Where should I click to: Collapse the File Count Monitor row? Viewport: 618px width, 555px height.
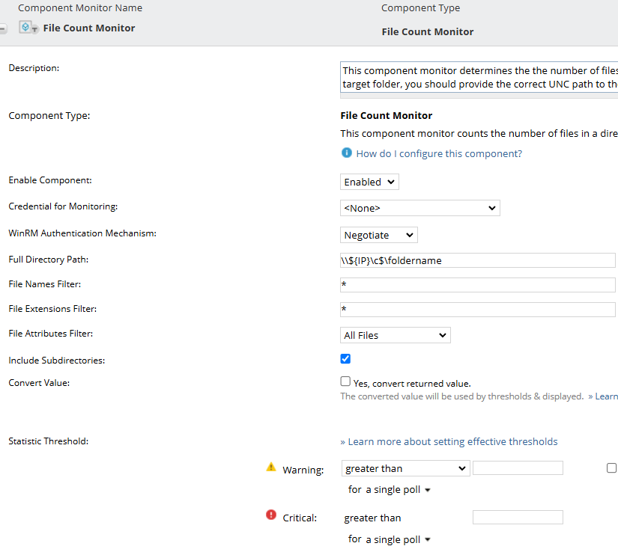click(3, 28)
